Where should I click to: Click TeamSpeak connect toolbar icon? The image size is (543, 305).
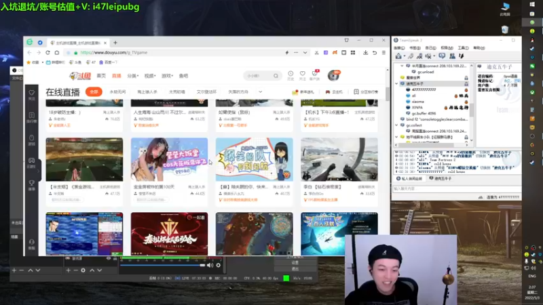398,56
